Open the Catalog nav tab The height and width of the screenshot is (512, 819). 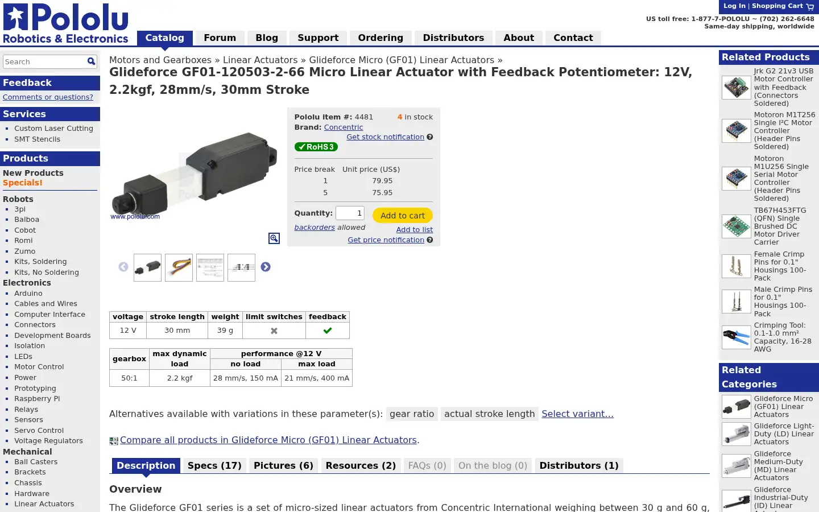165,38
